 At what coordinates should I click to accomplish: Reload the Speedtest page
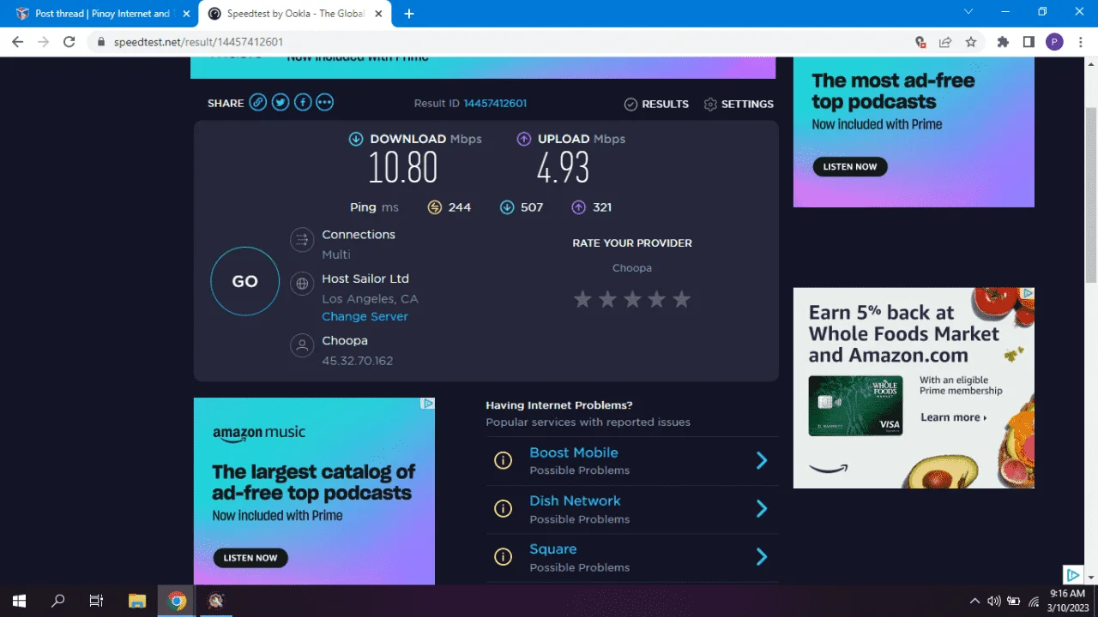tap(69, 42)
